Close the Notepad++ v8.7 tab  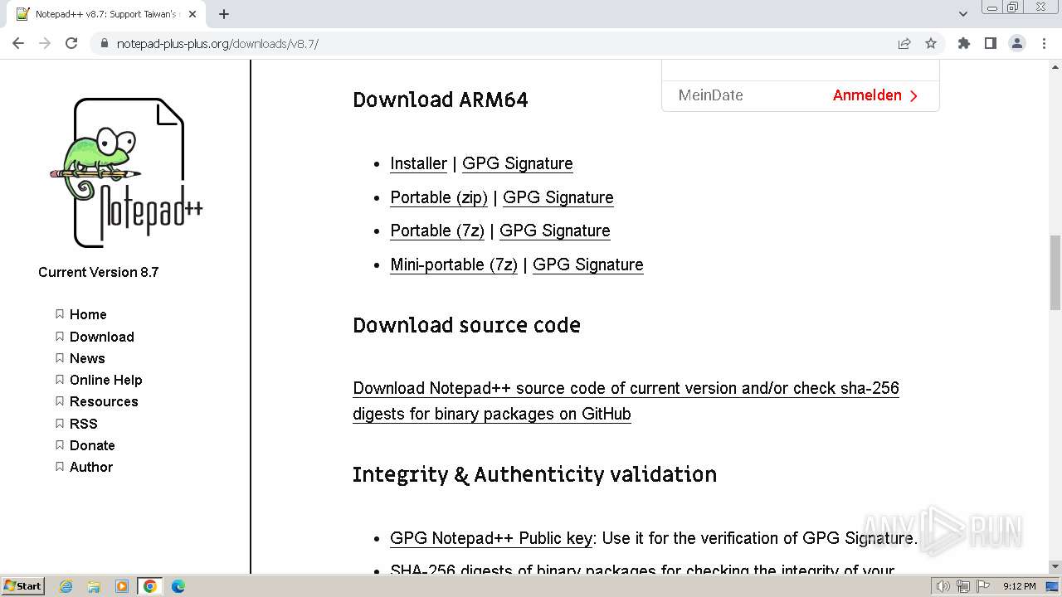click(194, 13)
